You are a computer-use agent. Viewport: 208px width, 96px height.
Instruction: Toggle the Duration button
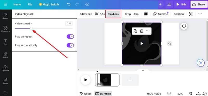[103, 94]
